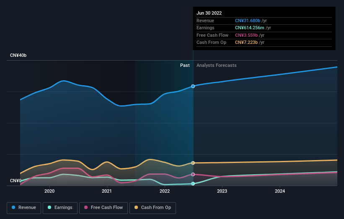Click the Free Cash Flow row label in tooltip
Screen dimensions: 344x219
[212, 35]
